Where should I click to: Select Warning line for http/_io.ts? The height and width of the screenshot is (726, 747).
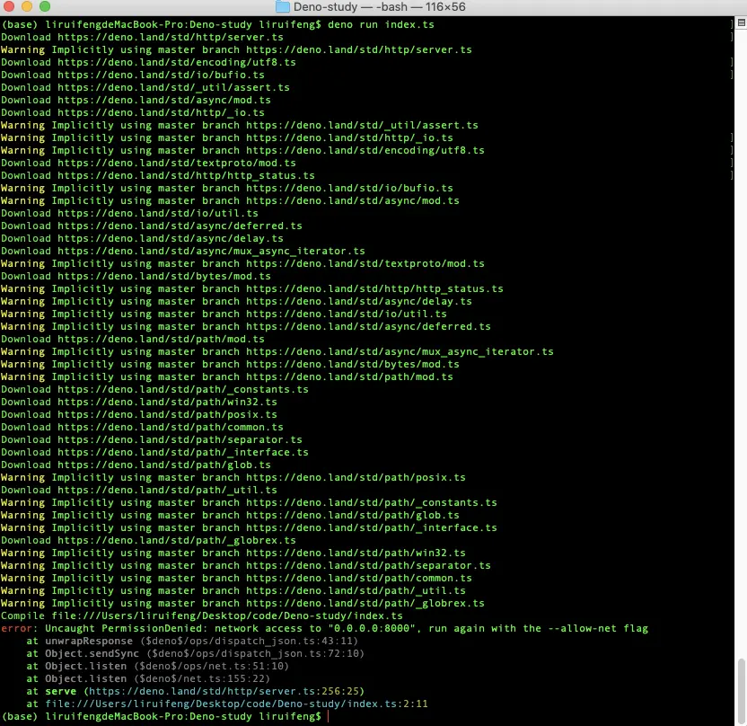click(227, 137)
